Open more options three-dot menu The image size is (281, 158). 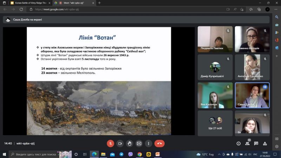(148, 144)
